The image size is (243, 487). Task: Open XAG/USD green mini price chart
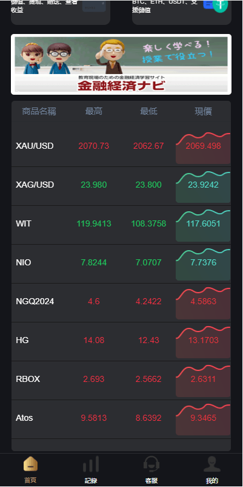pyautogui.click(x=203, y=187)
